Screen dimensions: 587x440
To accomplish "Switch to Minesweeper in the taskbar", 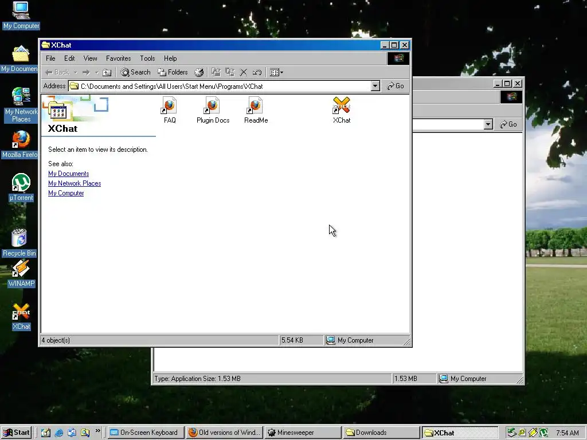I will [x=303, y=433].
